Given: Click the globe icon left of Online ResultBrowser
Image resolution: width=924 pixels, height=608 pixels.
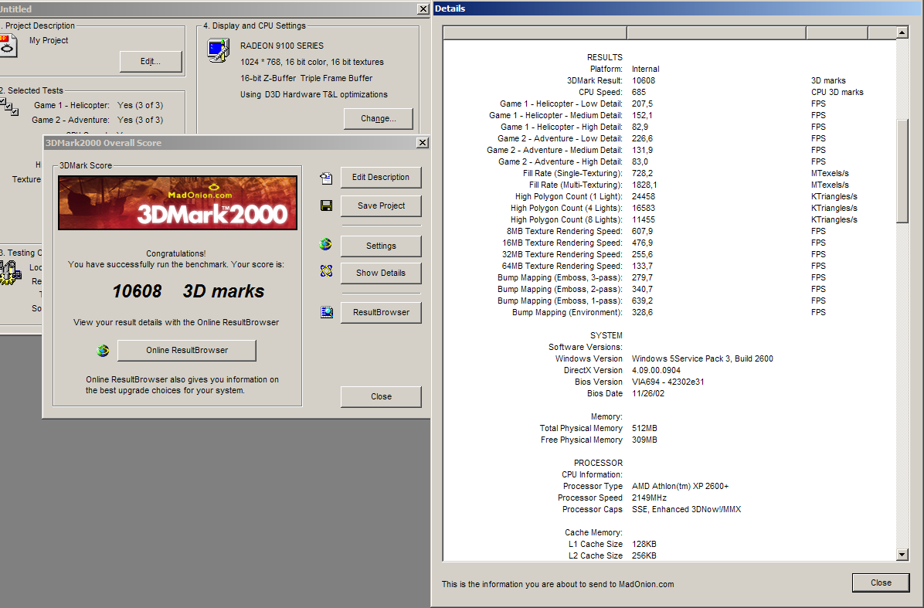Looking at the screenshot, I should (x=103, y=351).
